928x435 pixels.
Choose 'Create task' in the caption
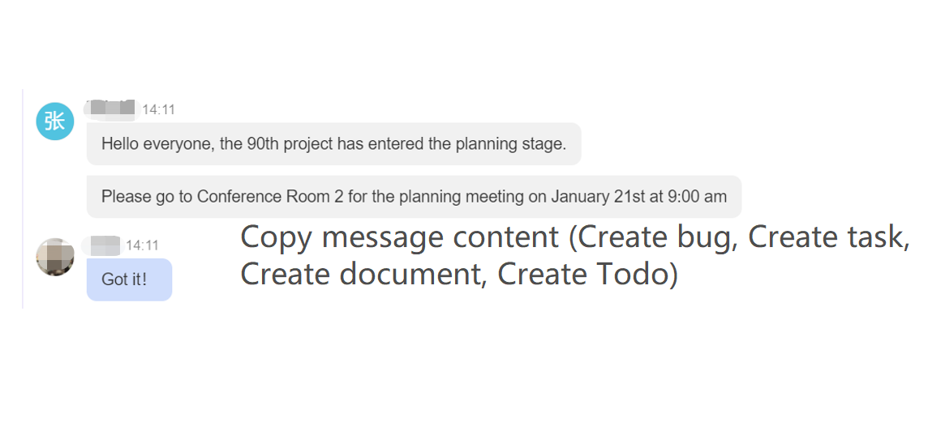(828, 237)
